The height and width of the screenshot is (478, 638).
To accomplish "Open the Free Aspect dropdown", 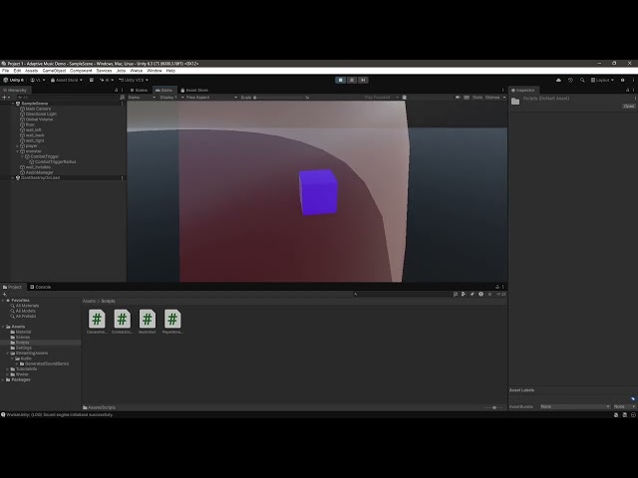I will pos(211,98).
